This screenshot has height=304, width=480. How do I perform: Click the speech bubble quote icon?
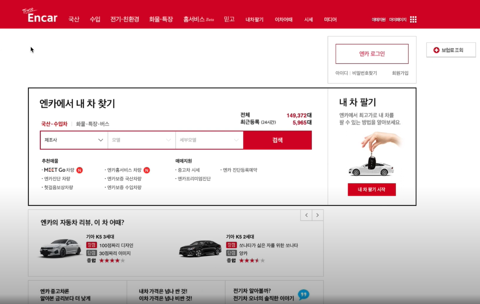303,295
